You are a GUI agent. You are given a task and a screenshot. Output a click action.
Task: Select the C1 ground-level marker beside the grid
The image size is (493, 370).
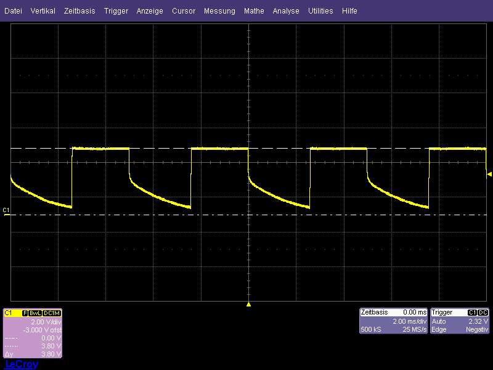6,212
